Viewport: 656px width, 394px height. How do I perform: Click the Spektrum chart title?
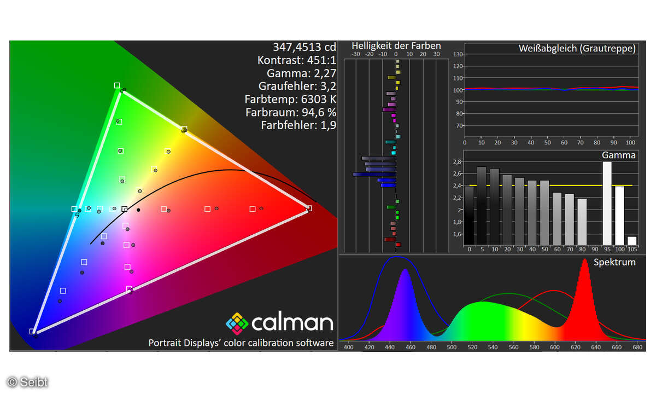click(614, 262)
